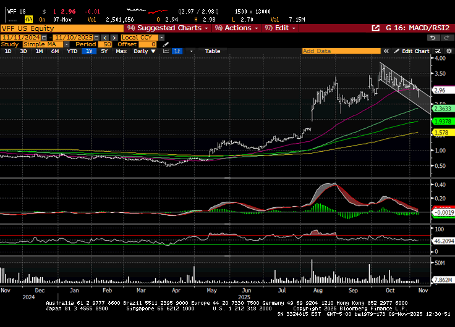Click the Edit Chart button

click(412, 51)
